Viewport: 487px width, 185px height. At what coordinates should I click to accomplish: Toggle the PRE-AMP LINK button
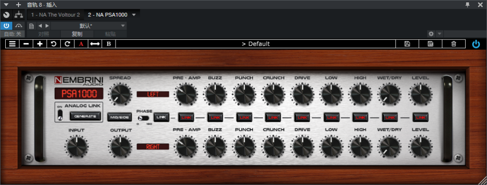pyautogui.click(x=186, y=118)
